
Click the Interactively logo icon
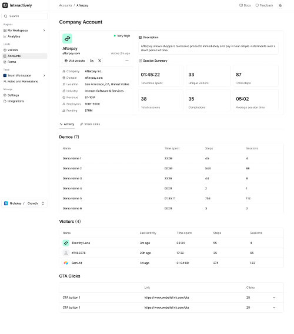(x=5, y=5)
